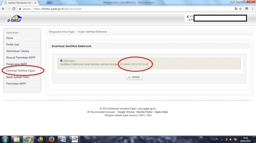Click the Action Center flag tray icon

click(x=235, y=139)
